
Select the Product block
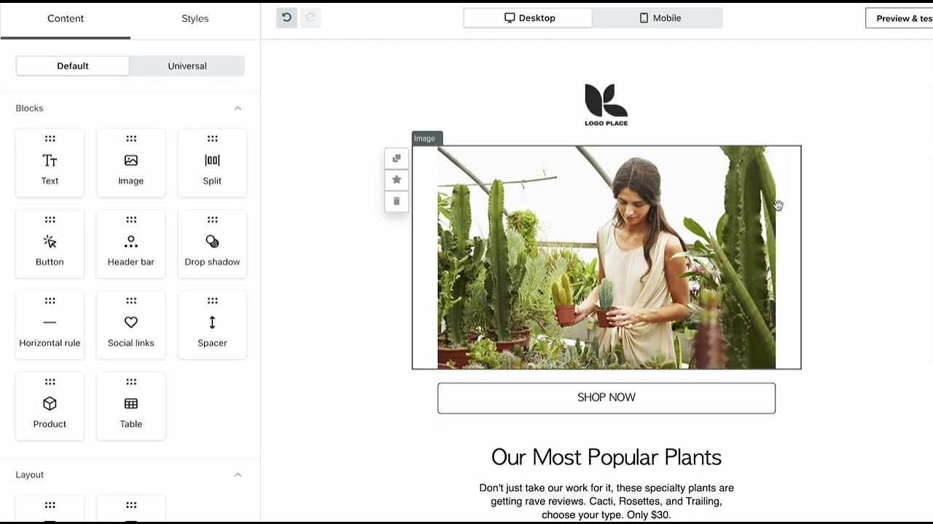50,406
